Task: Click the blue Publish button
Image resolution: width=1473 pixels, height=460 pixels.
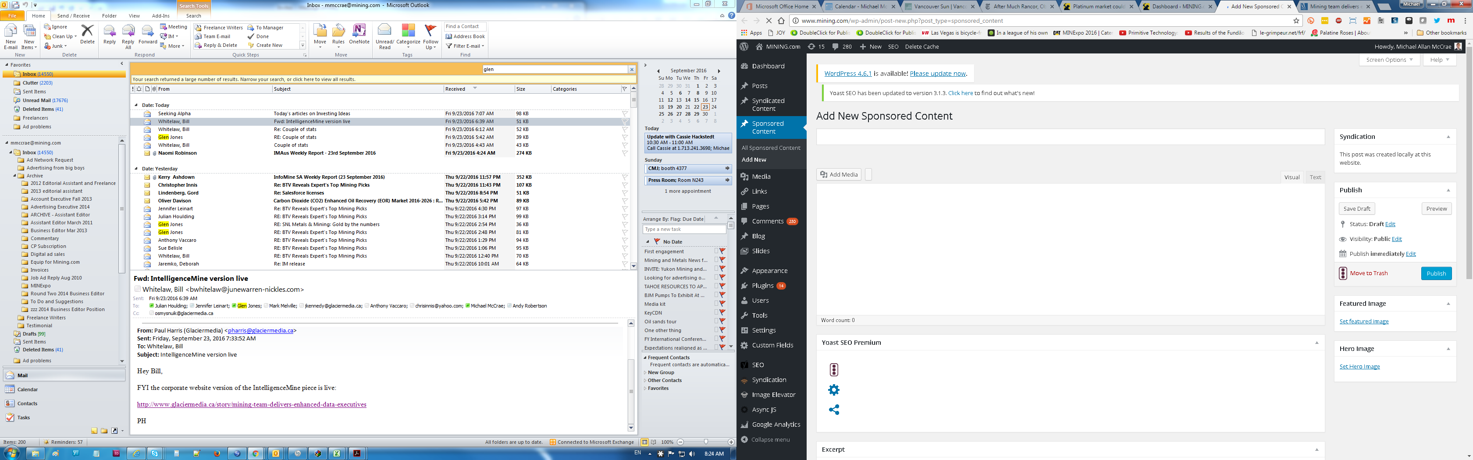Action: 1435,274
